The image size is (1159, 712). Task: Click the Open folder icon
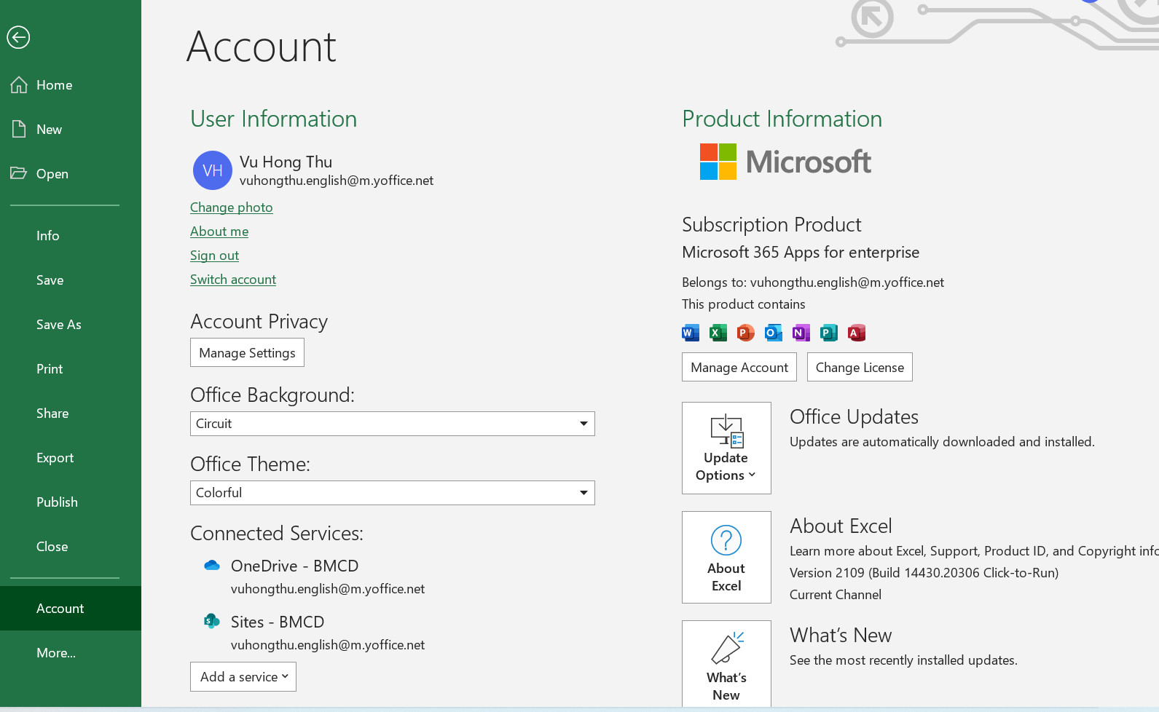tap(19, 173)
